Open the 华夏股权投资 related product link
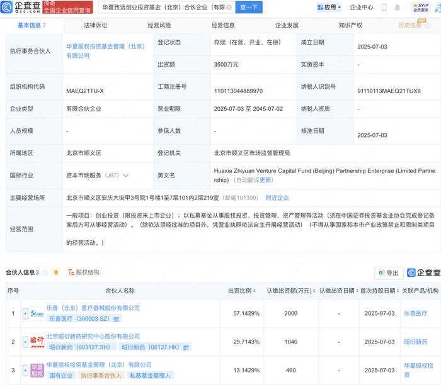This screenshot has height=385, width=441. [x=418, y=370]
